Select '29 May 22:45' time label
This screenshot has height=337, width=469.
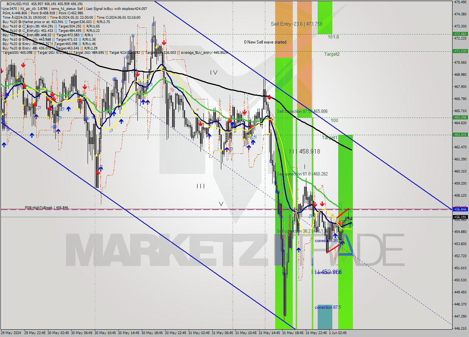(x=35, y=333)
